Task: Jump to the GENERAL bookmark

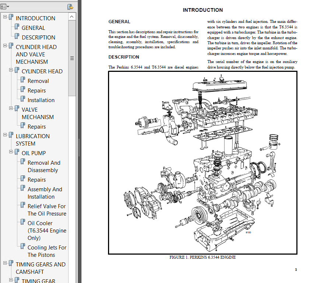Action: click(x=33, y=28)
